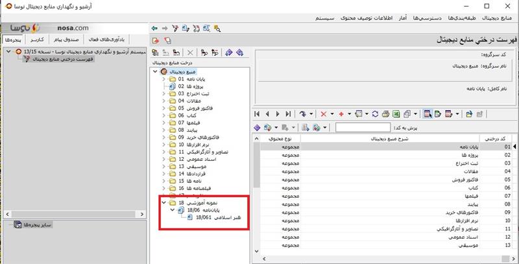Expand the پایان نامه 01 tree folder
The image size is (519, 264).
tap(163, 78)
